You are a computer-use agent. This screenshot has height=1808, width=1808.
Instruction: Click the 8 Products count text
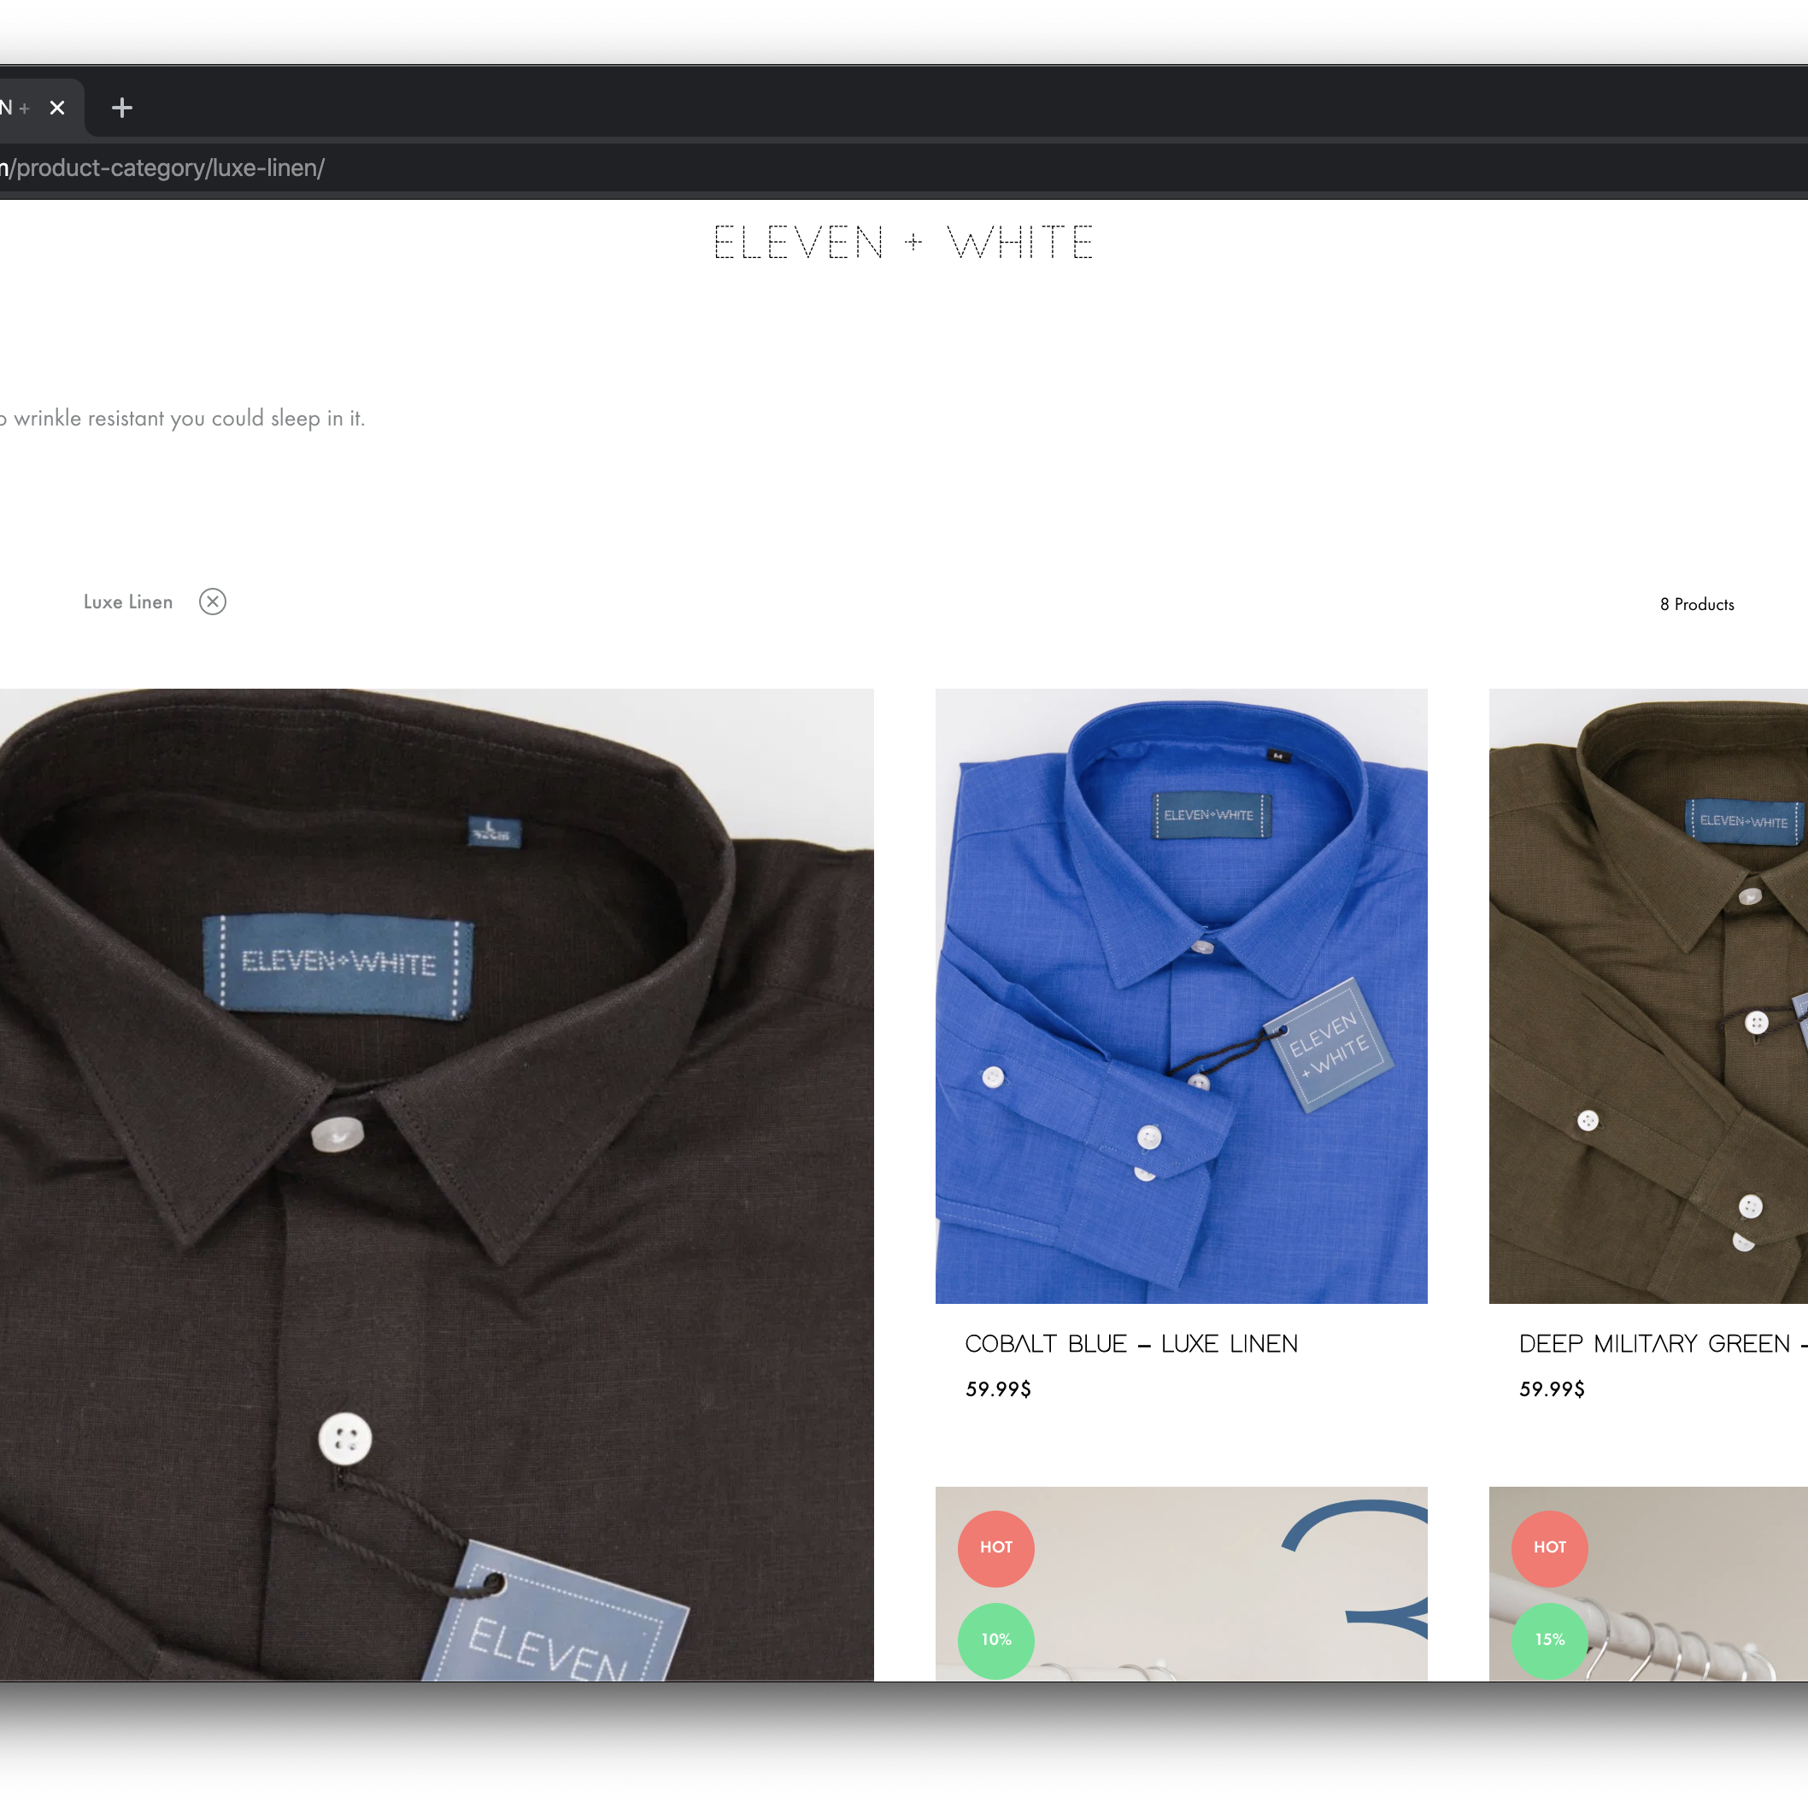pyautogui.click(x=1696, y=605)
